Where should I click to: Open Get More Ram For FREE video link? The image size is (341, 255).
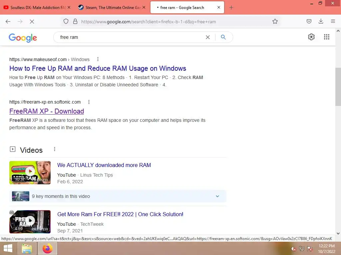coord(120,214)
